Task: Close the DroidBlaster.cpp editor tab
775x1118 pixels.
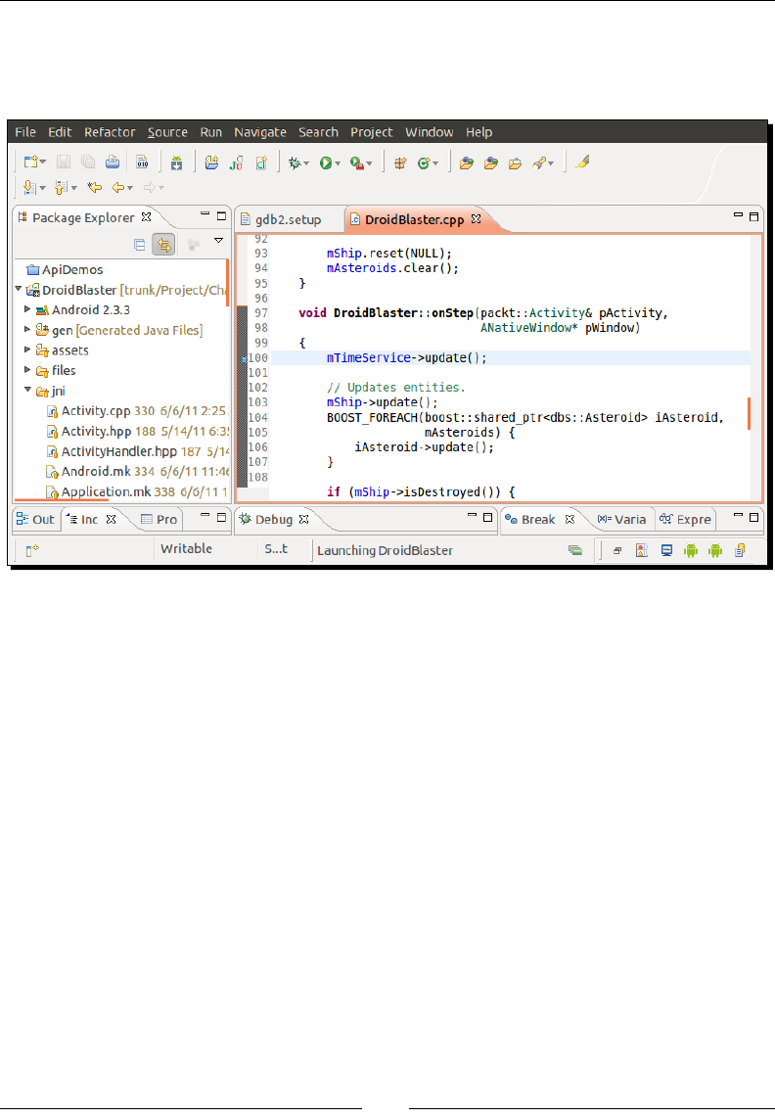Action: click(x=477, y=219)
